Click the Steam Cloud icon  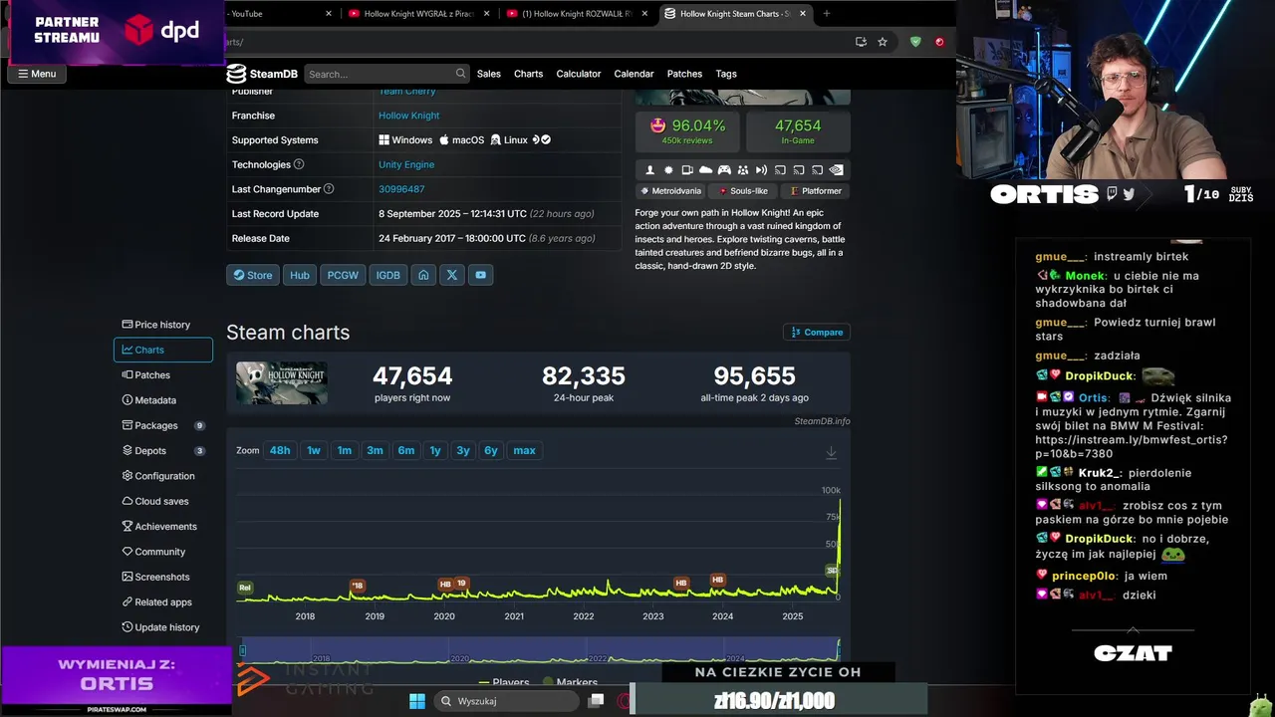(x=706, y=170)
